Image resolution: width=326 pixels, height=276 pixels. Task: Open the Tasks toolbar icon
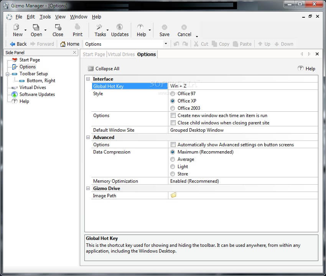99,27
